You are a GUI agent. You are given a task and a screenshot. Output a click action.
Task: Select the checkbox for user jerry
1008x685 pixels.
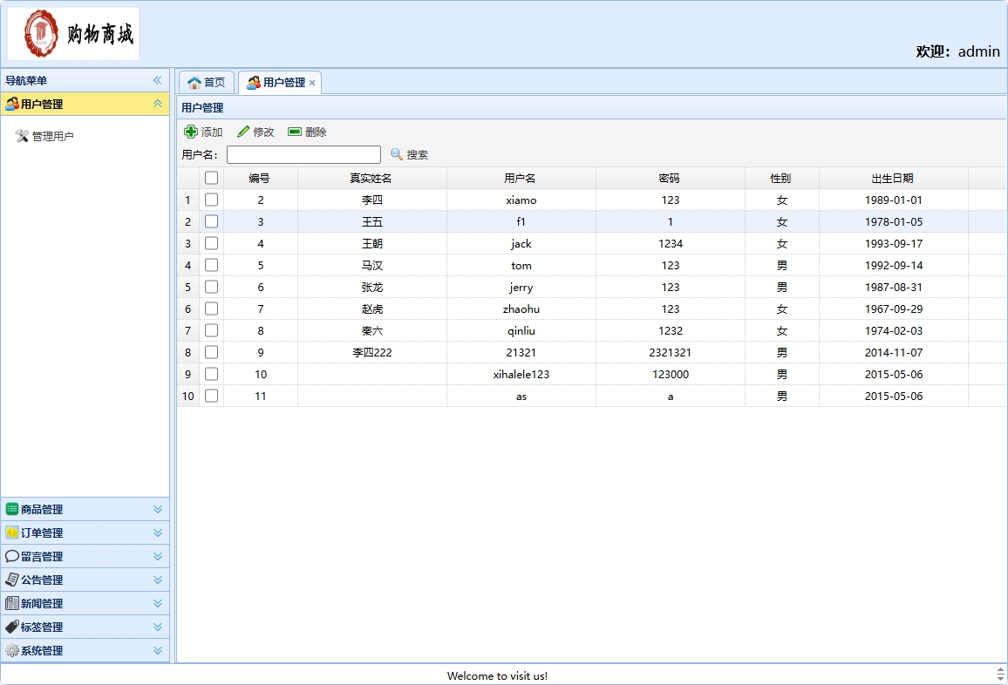(x=211, y=287)
